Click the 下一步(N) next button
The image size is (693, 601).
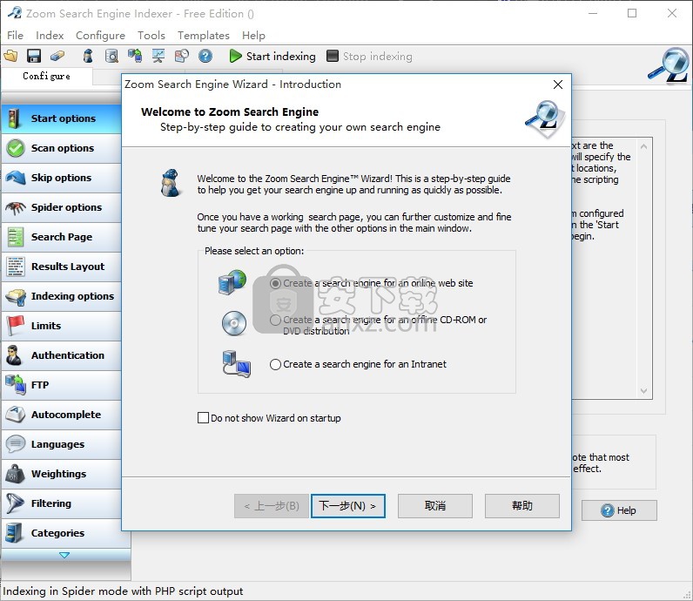click(x=348, y=506)
